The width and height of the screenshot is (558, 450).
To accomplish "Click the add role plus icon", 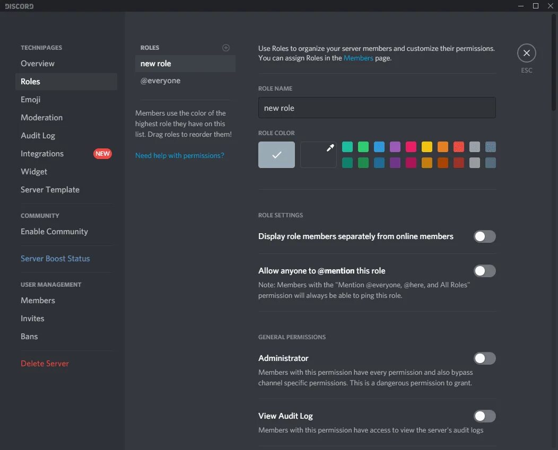I will tap(225, 48).
